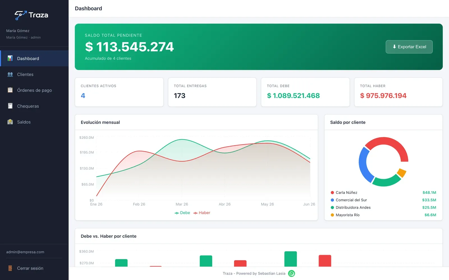
Task: Click the Traza logo icon
Action: [20, 15]
